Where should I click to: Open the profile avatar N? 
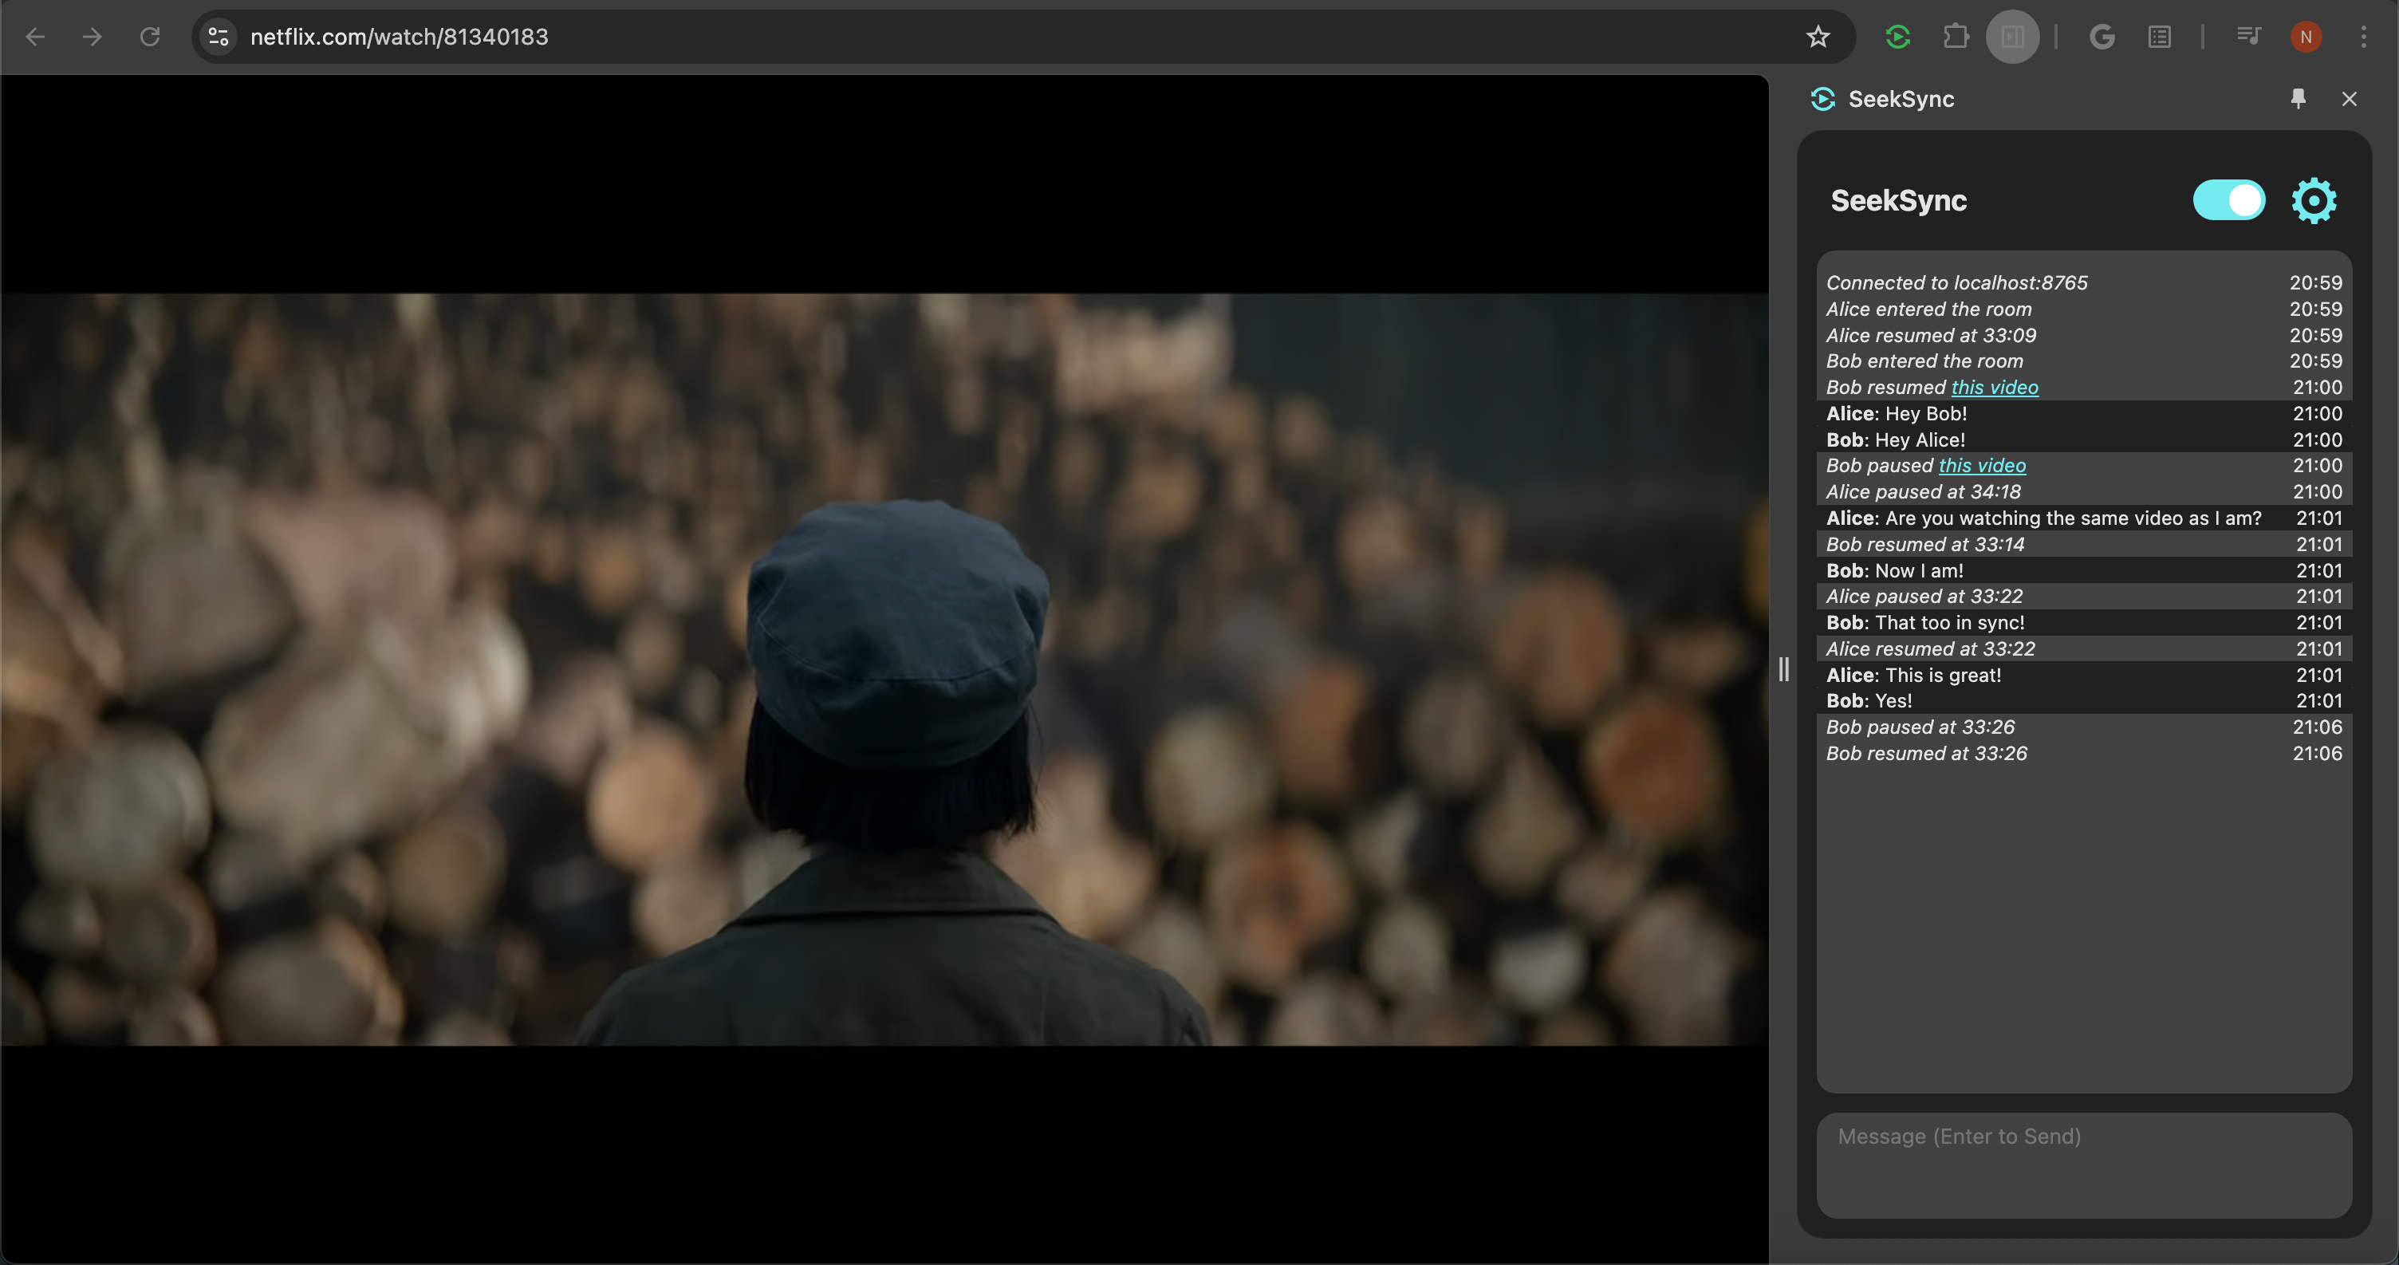(x=2306, y=37)
